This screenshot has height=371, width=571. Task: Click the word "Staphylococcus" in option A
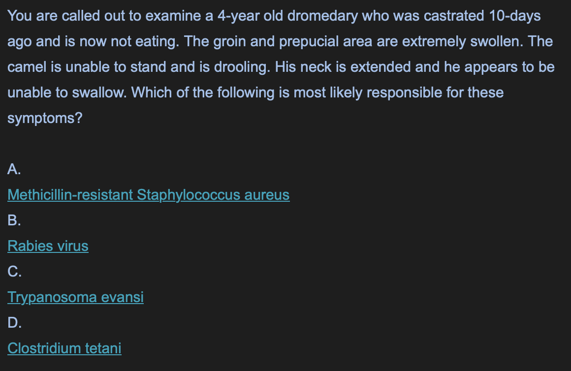point(188,195)
